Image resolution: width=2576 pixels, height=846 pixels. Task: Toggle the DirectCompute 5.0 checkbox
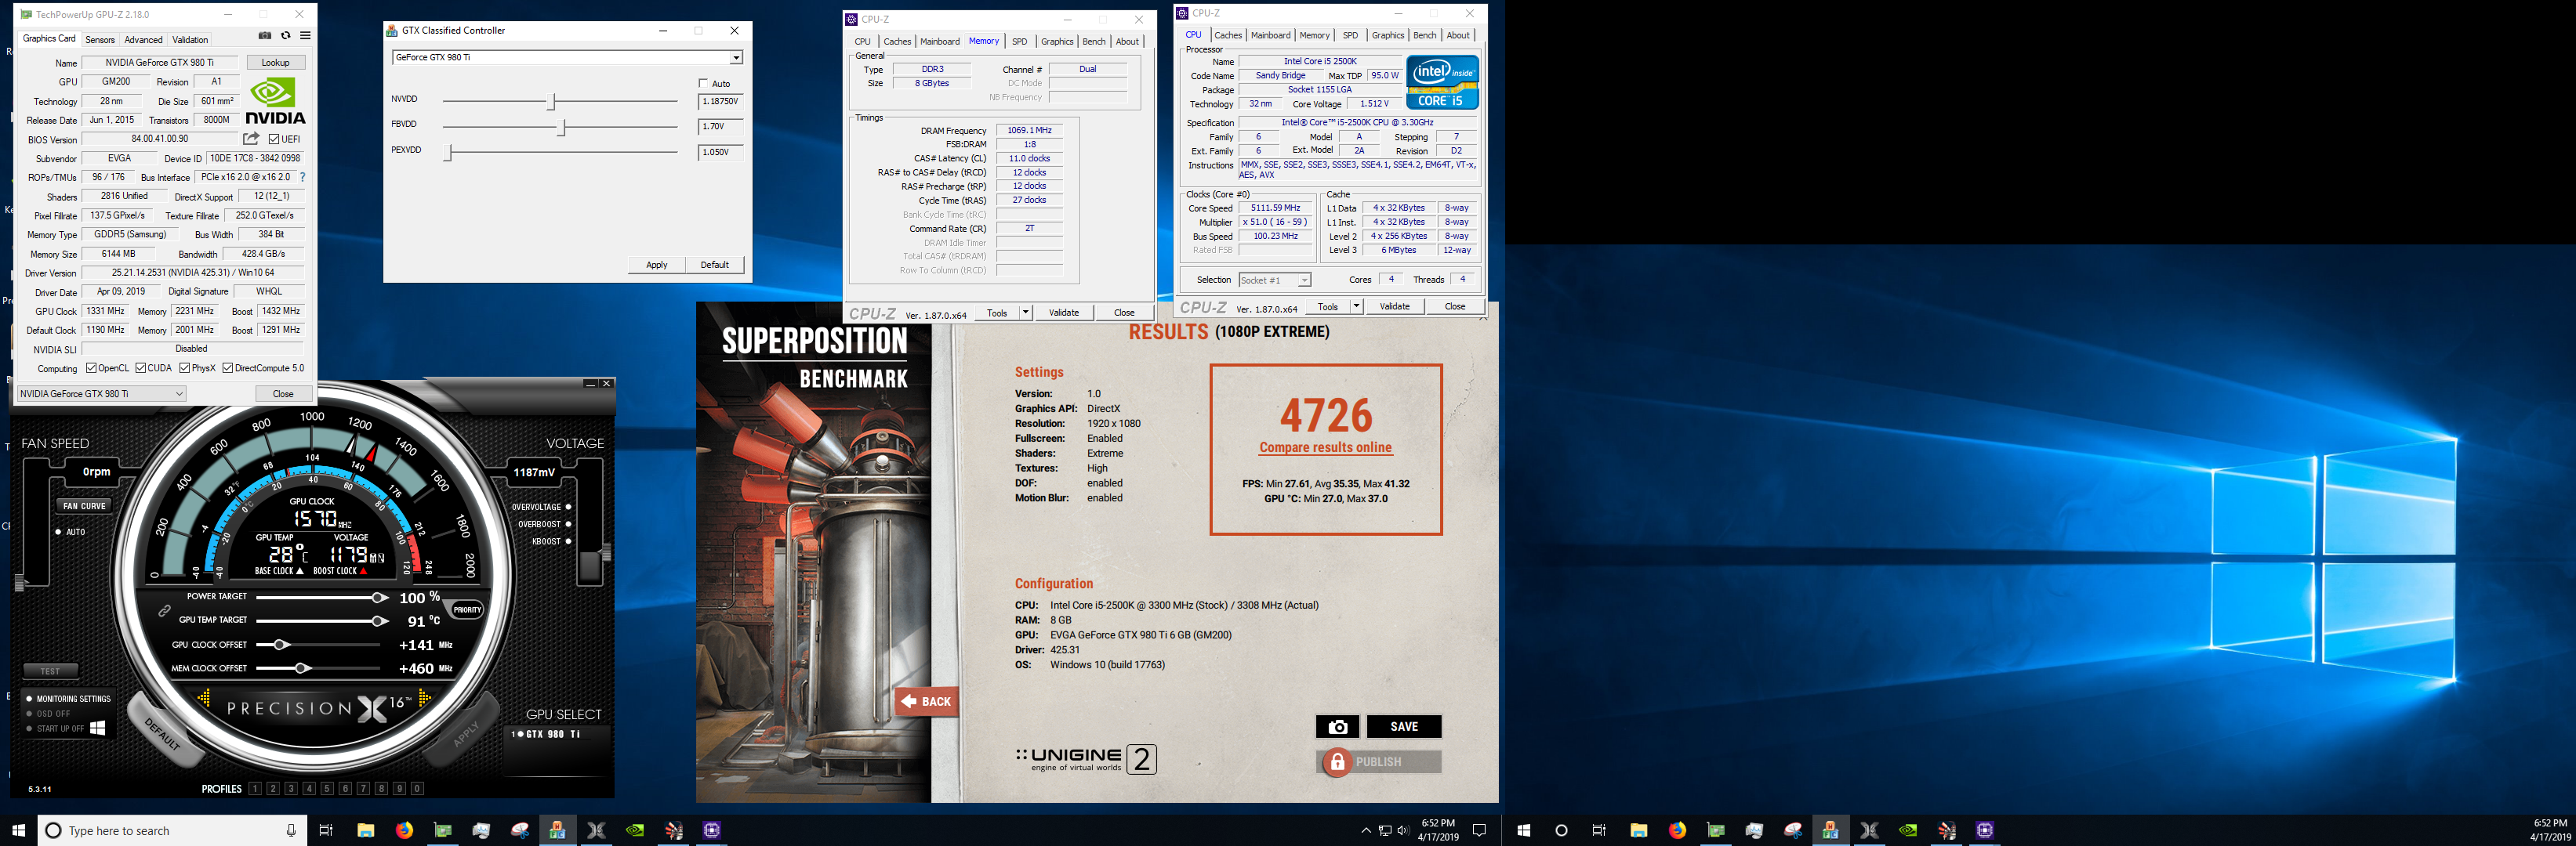228,367
